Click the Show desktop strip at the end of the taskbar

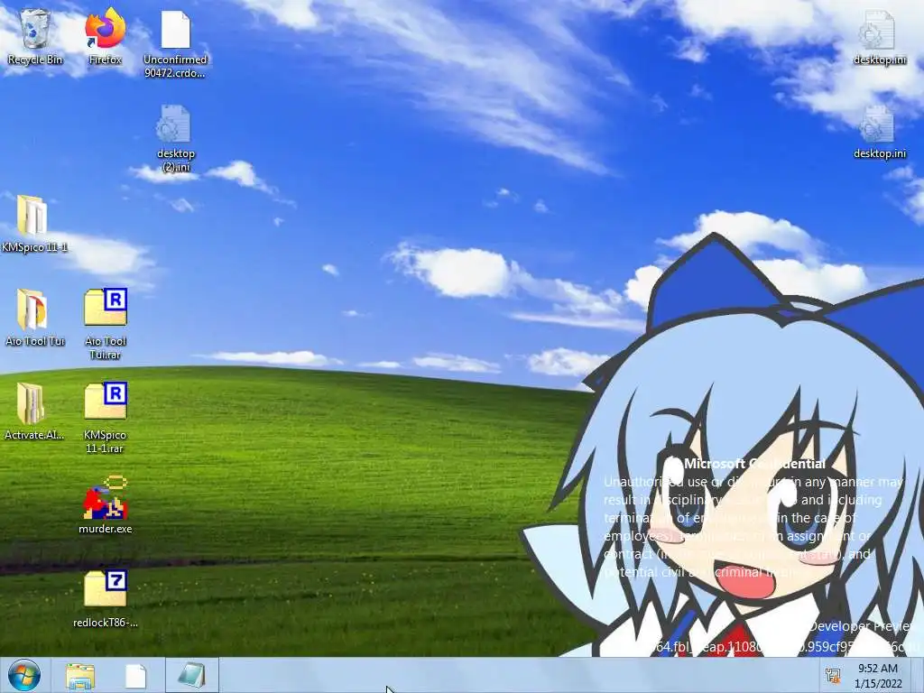coord(918,675)
